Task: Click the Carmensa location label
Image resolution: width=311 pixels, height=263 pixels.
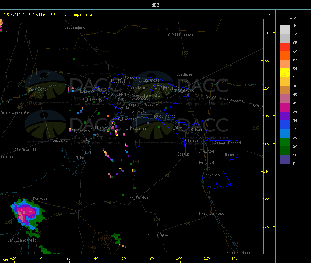Action: tap(211, 175)
